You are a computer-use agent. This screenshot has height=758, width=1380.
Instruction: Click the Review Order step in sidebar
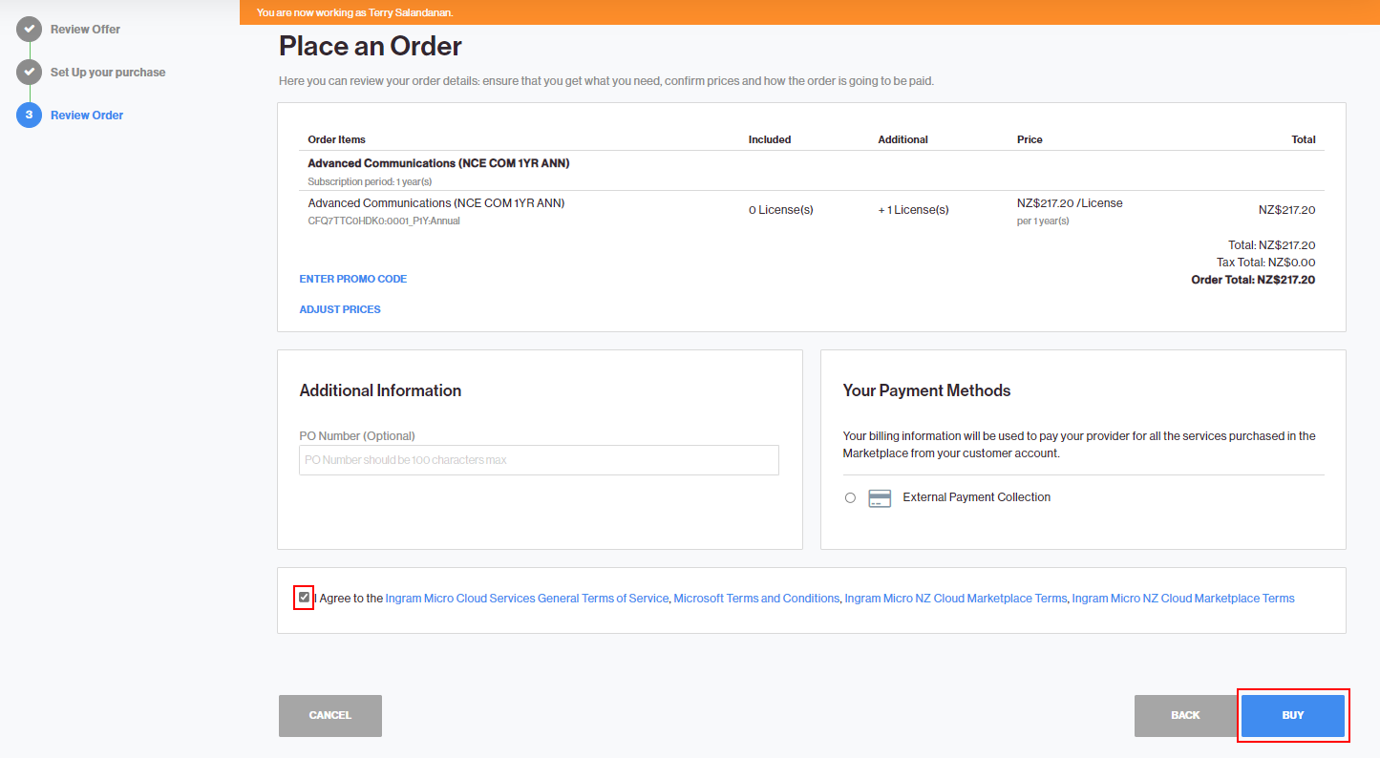87,115
